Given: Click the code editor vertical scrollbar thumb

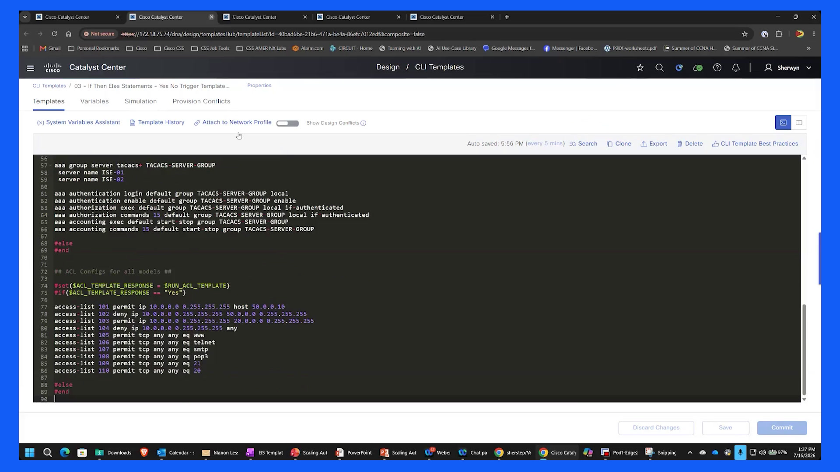Looking at the screenshot, I should (x=804, y=350).
